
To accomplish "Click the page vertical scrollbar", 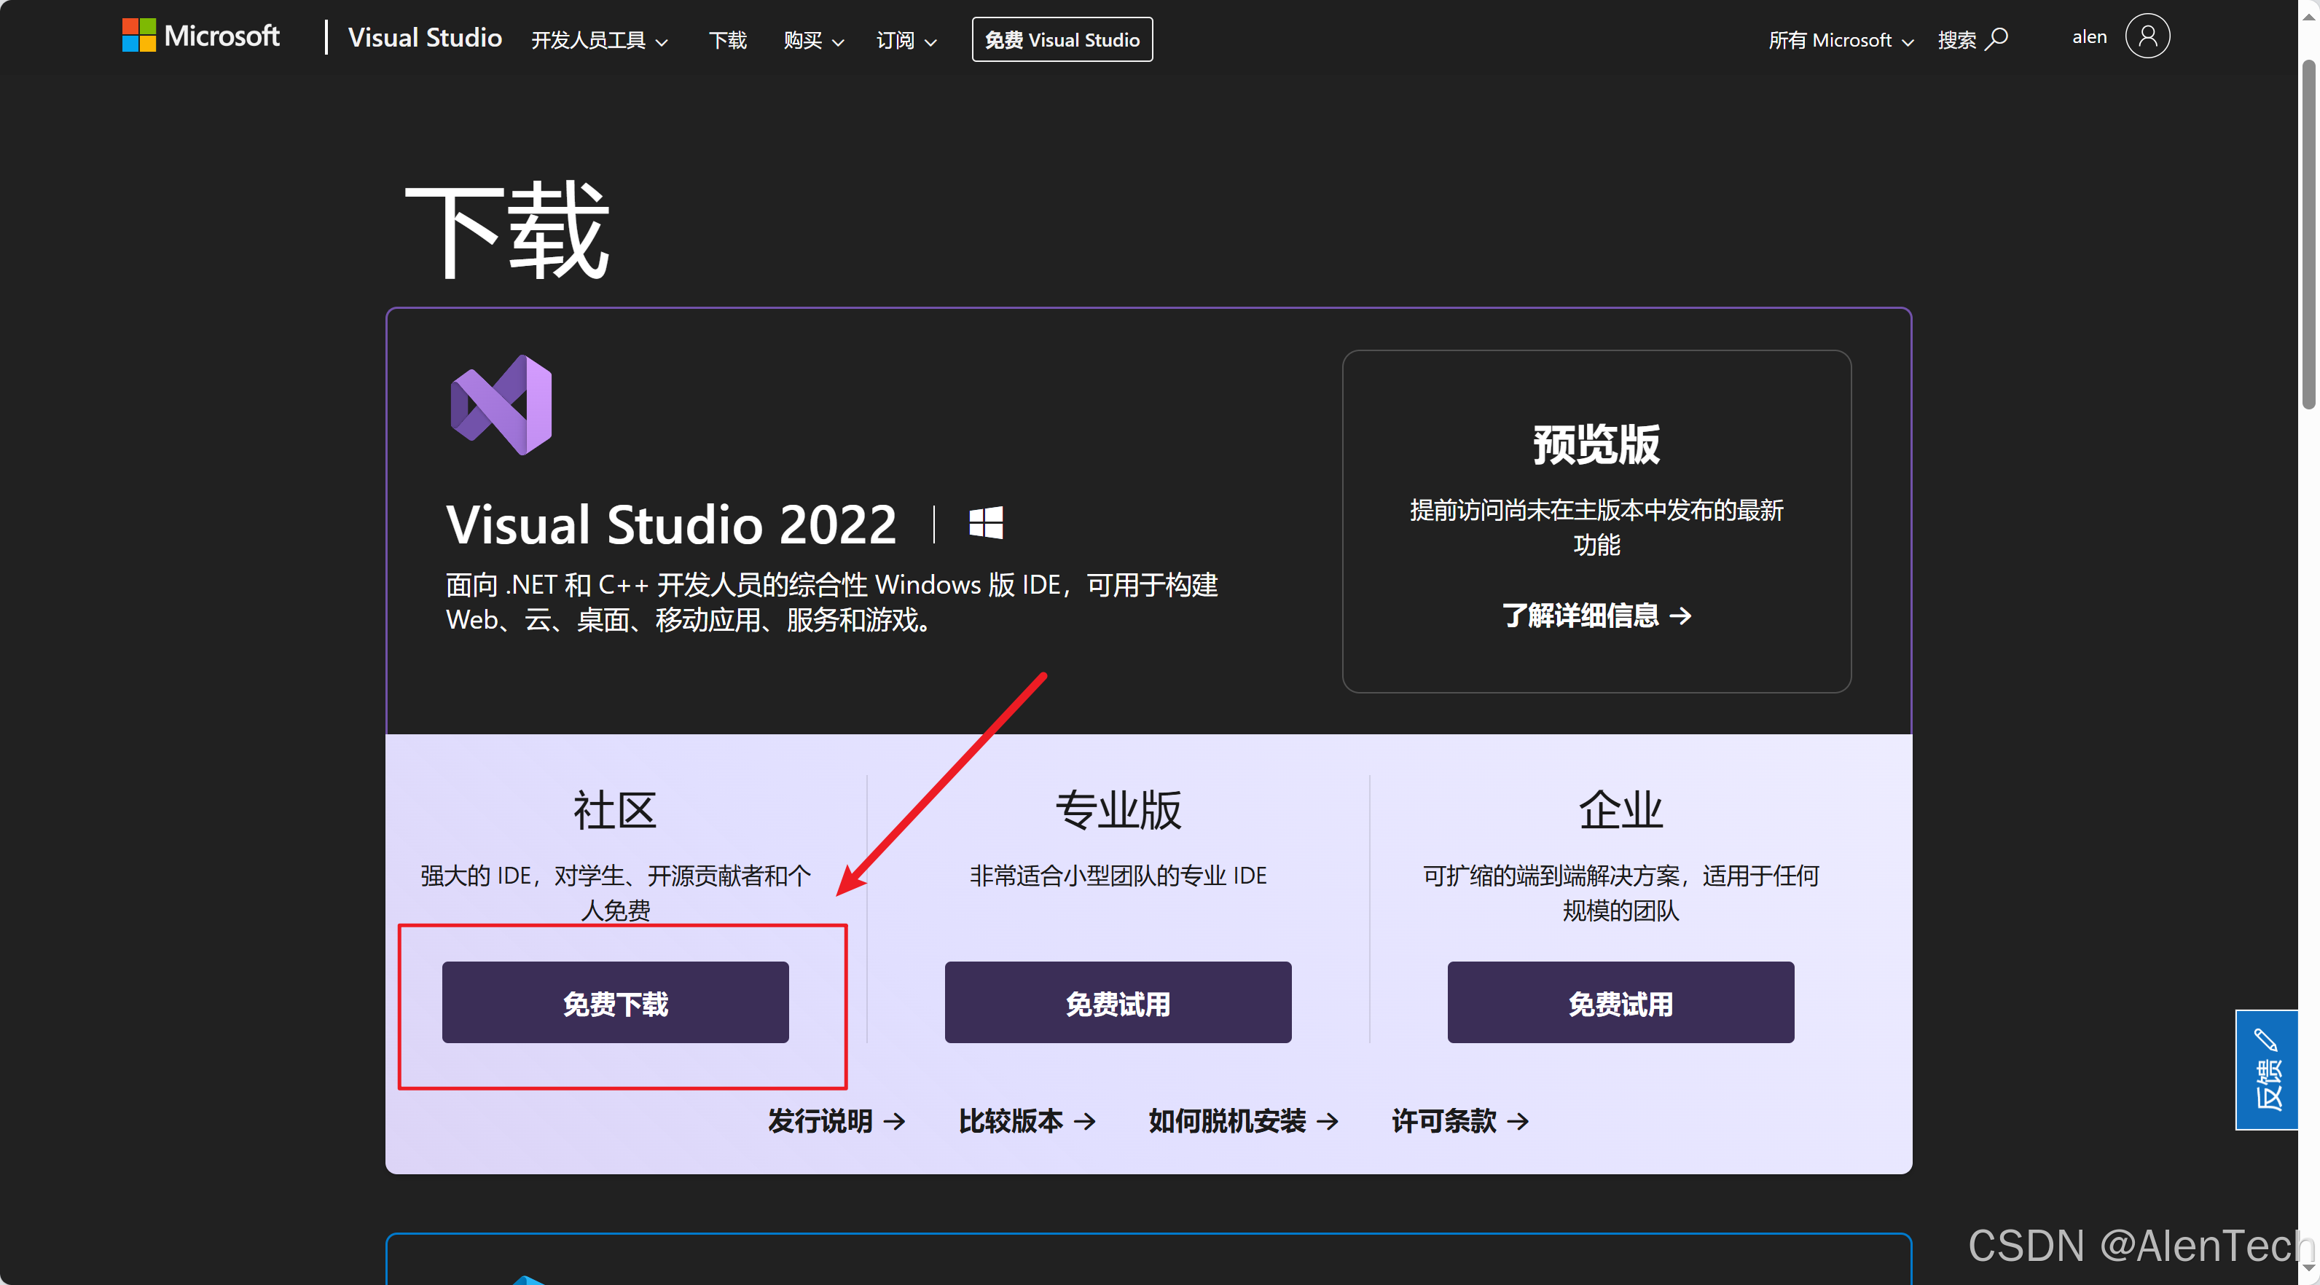I will (x=2308, y=234).
